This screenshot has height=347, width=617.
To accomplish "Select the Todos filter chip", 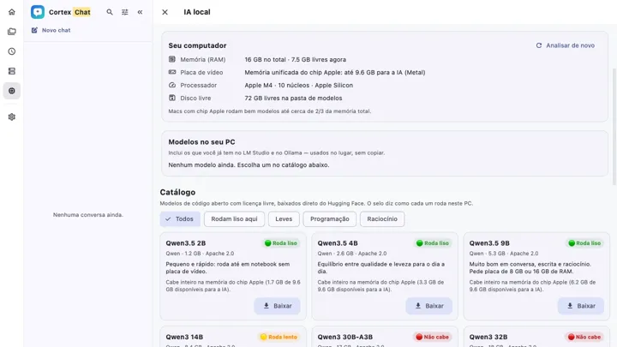I will coord(180,219).
